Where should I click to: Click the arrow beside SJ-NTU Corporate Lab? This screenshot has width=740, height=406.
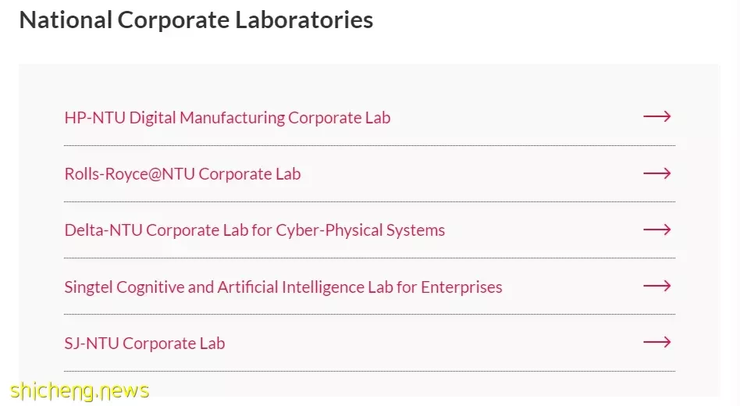pos(657,342)
